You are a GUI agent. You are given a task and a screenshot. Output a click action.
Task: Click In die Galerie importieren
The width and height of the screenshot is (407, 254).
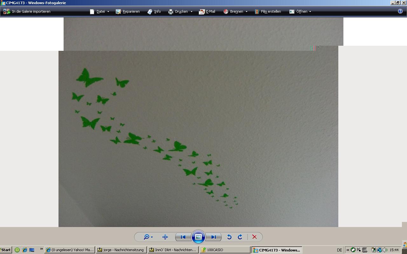click(27, 11)
